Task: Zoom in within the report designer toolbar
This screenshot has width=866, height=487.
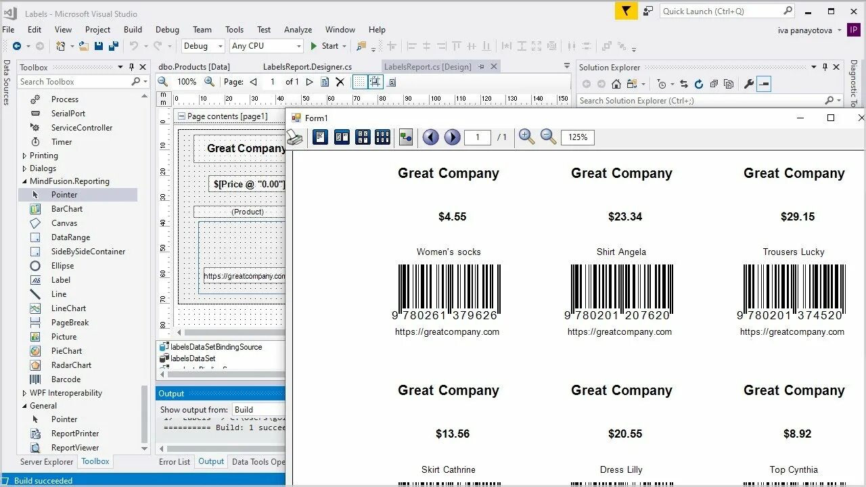Action: [210, 82]
